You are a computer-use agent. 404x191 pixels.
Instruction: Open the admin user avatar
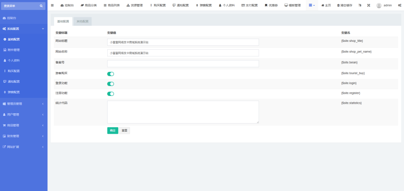[x=379, y=6]
